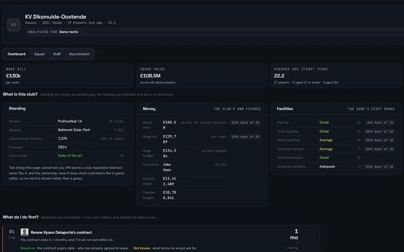Viewport: 404px width, 252px height.
Task: Select the Season 2031 squad summary line
Action: coord(70,23)
